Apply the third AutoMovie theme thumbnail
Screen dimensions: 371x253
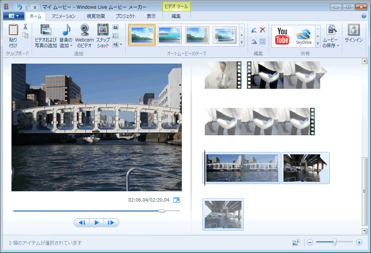tap(197, 35)
